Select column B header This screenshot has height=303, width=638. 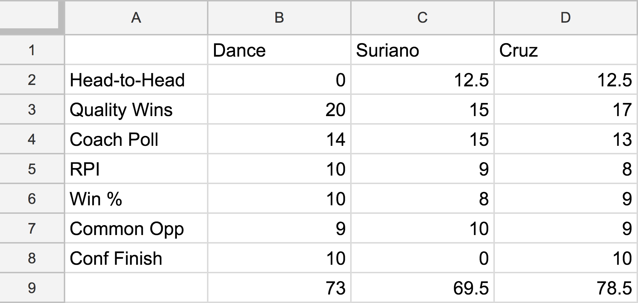279,17
